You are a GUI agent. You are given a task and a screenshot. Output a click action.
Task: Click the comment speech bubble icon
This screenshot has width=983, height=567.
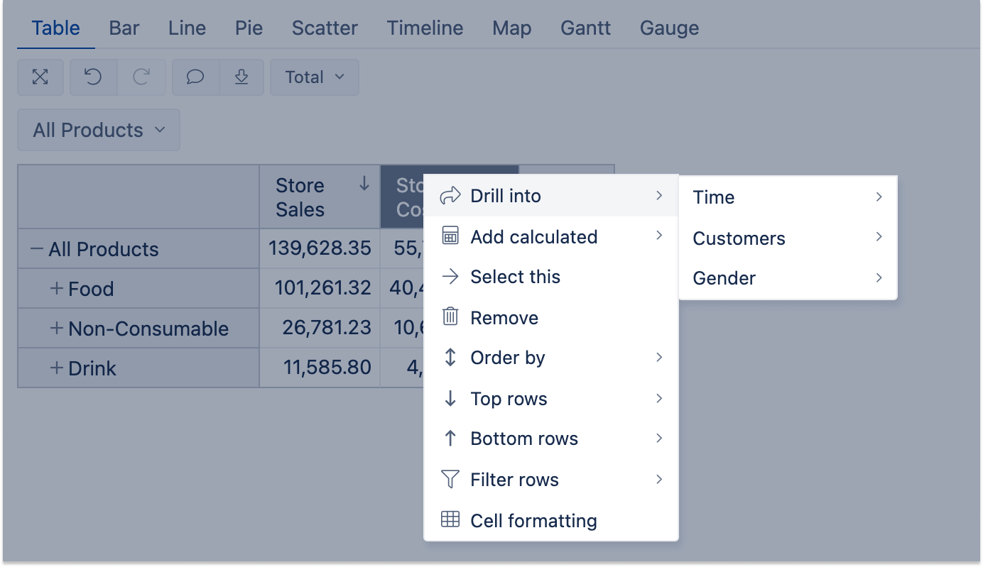pos(195,77)
